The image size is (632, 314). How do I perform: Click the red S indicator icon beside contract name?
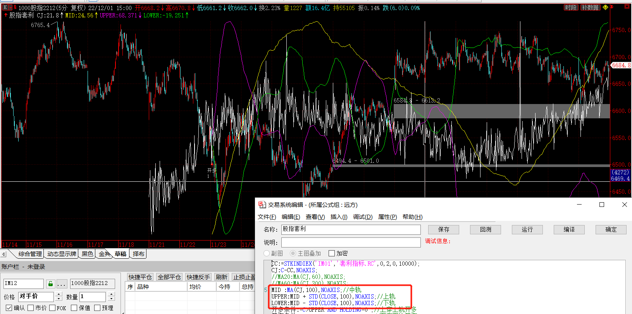[15, 8]
